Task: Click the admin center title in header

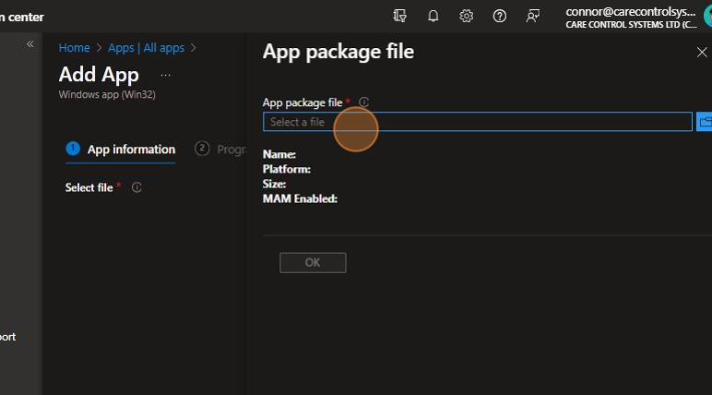Action: click(22, 17)
